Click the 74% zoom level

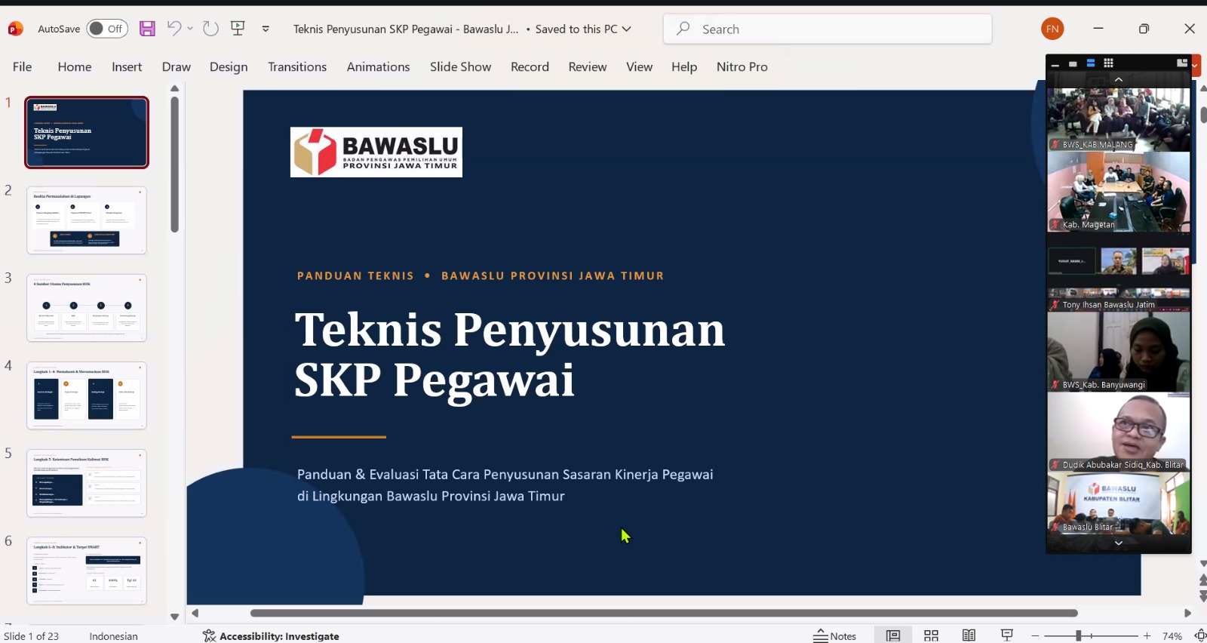(x=1172, y=636)
